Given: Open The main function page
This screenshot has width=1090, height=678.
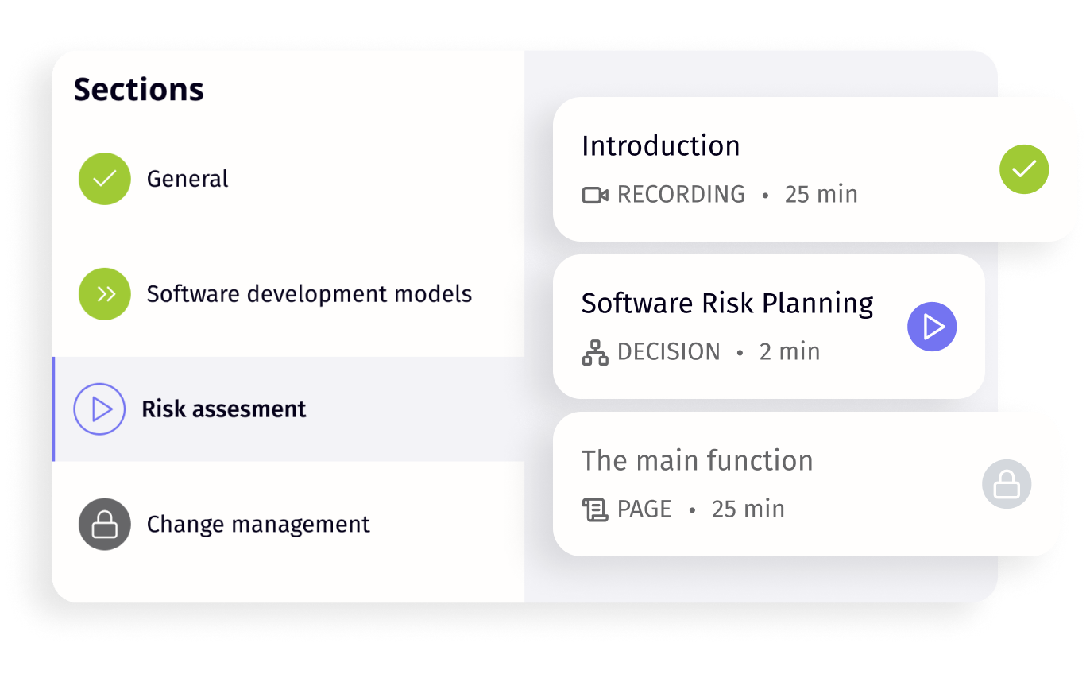Looking at the screenshot, I should tap(697, 460).
